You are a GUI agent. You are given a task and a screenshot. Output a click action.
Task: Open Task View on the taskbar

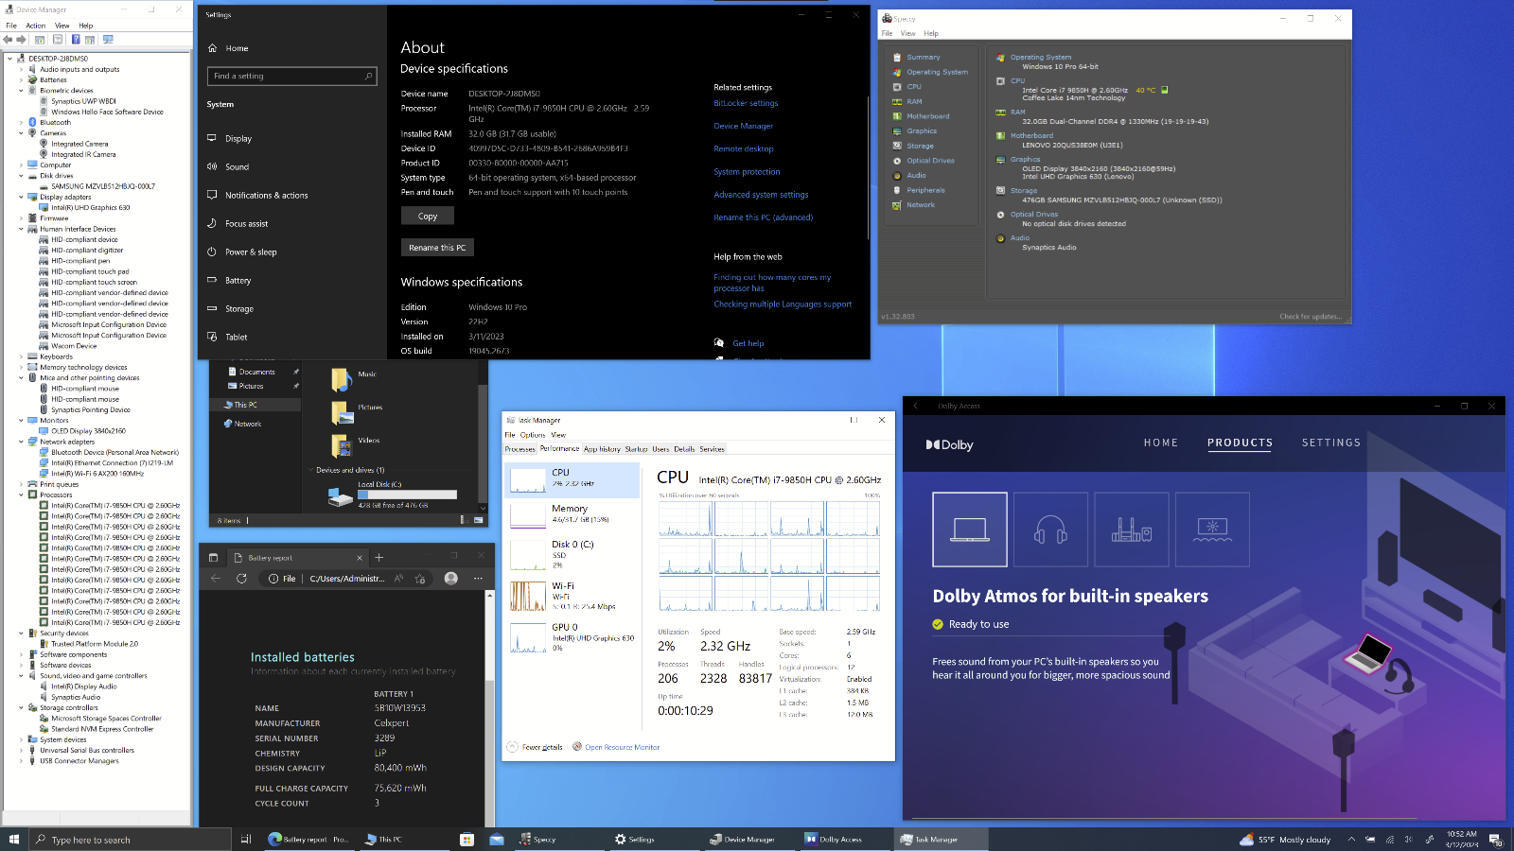click(x=246, y=840)
